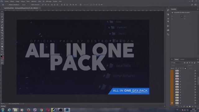Create a new layer from the panel footer
Screen dimensions: 199x112
pos(193,106)
